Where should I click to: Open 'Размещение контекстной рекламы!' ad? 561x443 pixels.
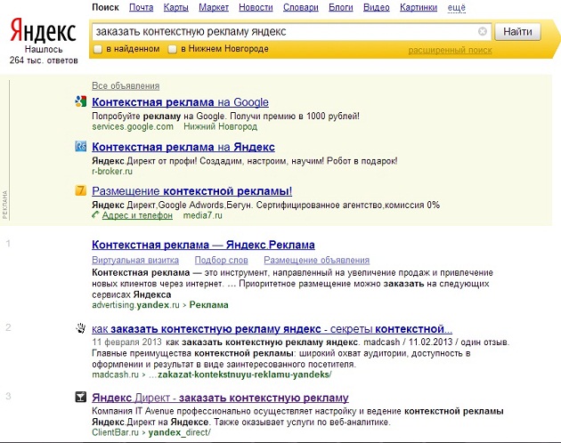pyautogui.click(x=191, y=191)
